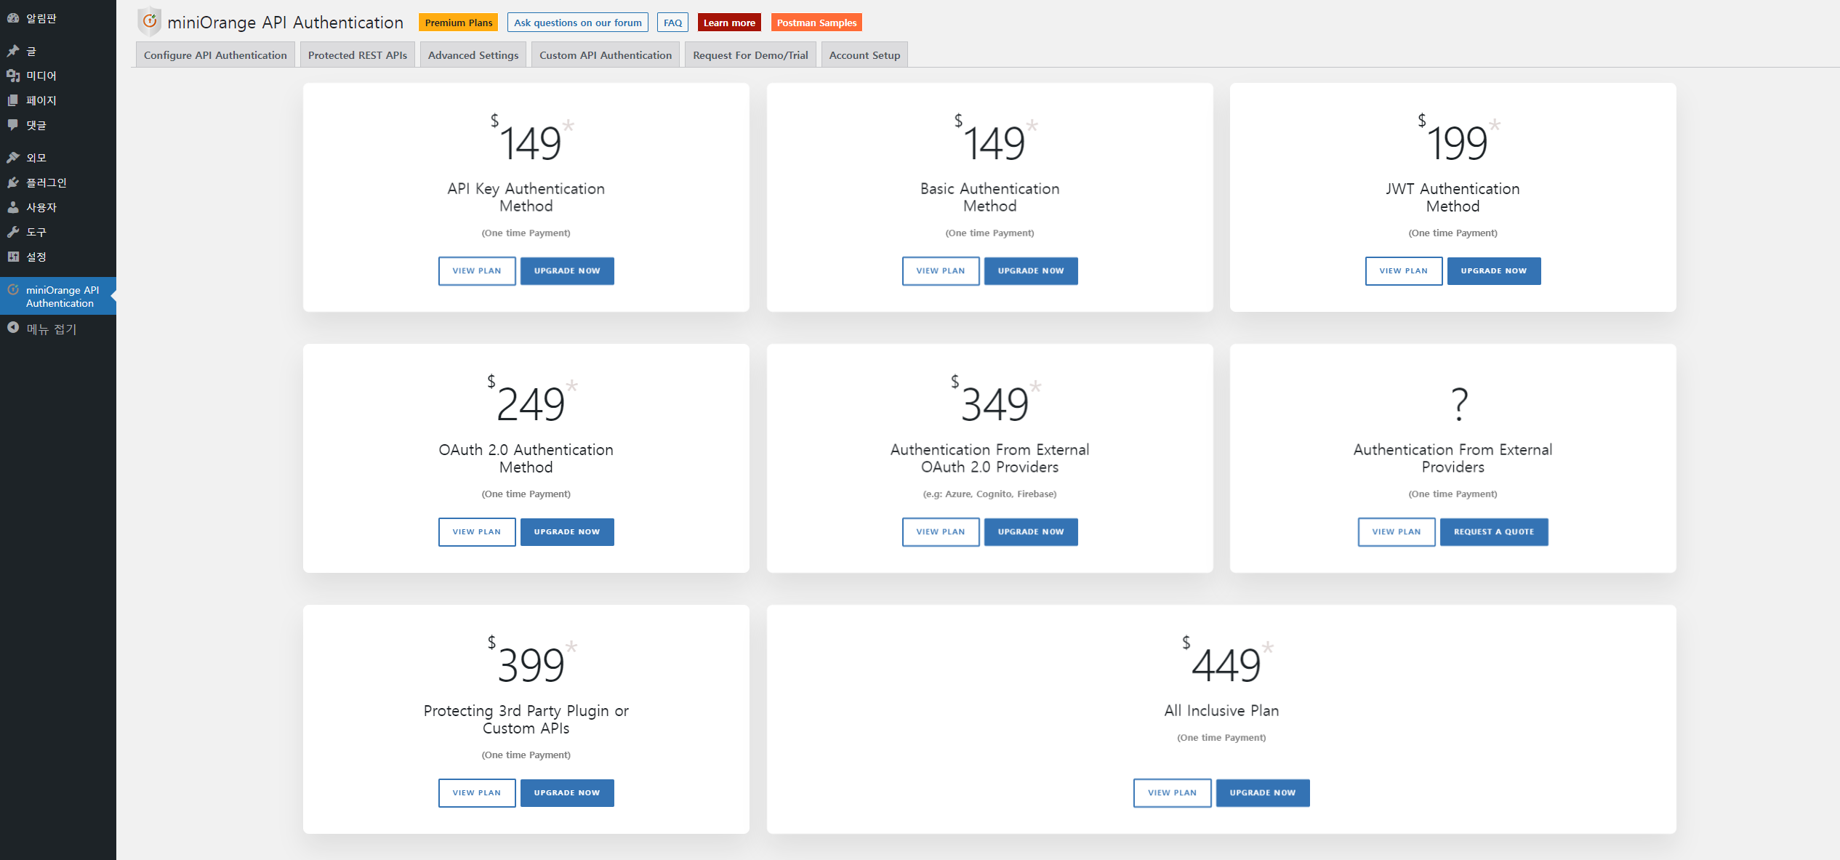
Task: Click the (e.g: Azure, Cognito, Firebase) note
Action: [989, 494]
